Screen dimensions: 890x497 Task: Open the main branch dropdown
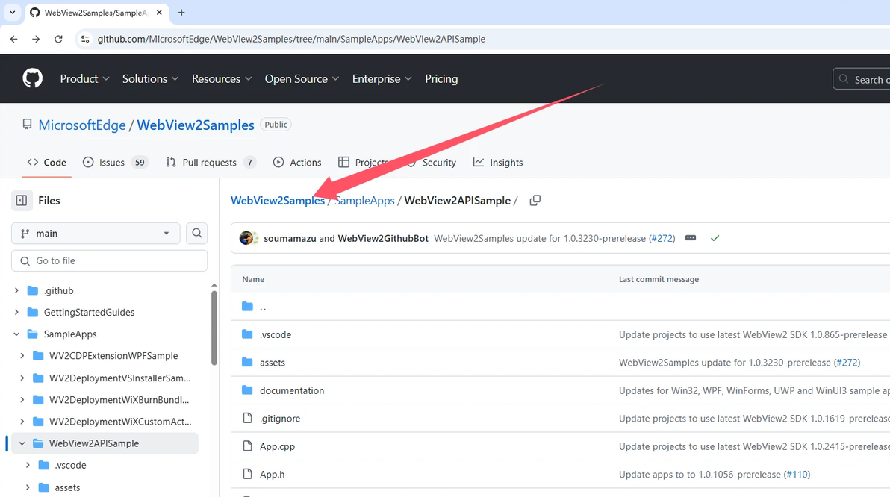[96, 234]
